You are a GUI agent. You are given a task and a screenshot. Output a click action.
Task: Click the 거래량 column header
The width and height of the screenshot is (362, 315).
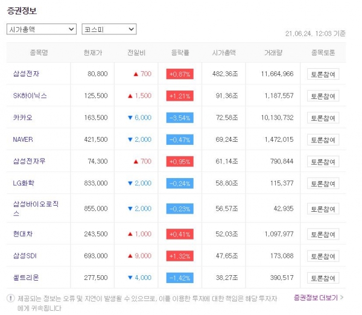click(273, 52)
